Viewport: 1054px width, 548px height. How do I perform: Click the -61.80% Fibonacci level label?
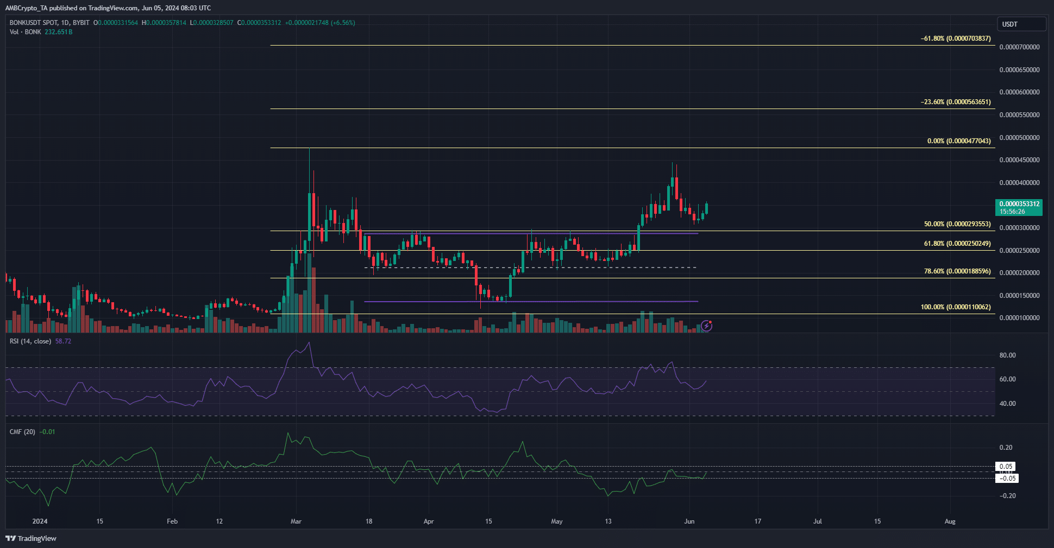coord(956,39)
